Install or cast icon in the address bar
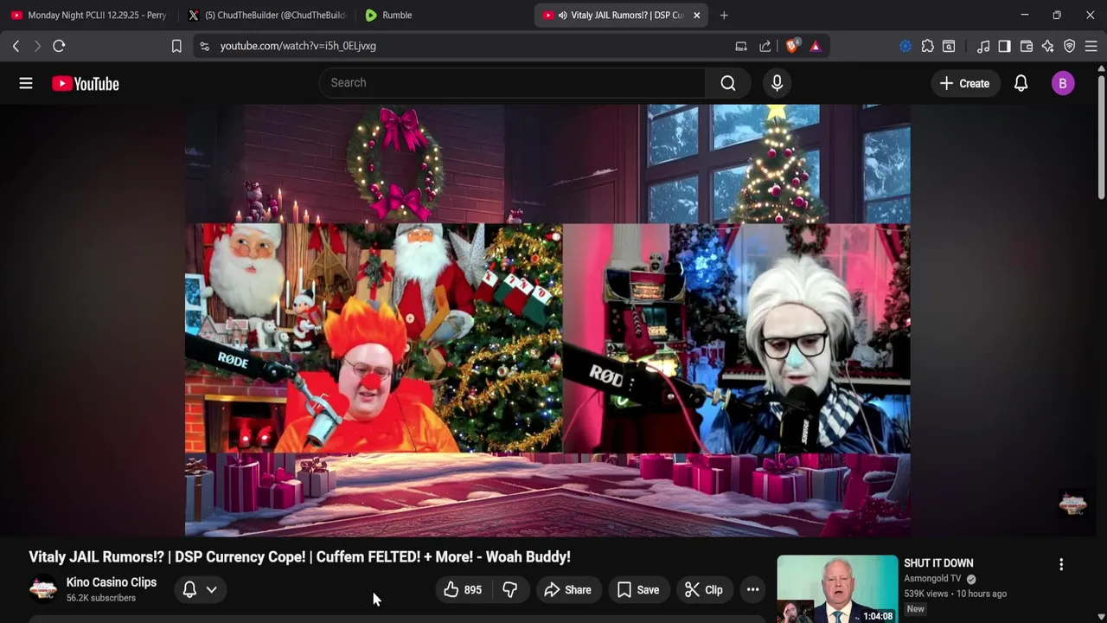 [x=741, y=46]
